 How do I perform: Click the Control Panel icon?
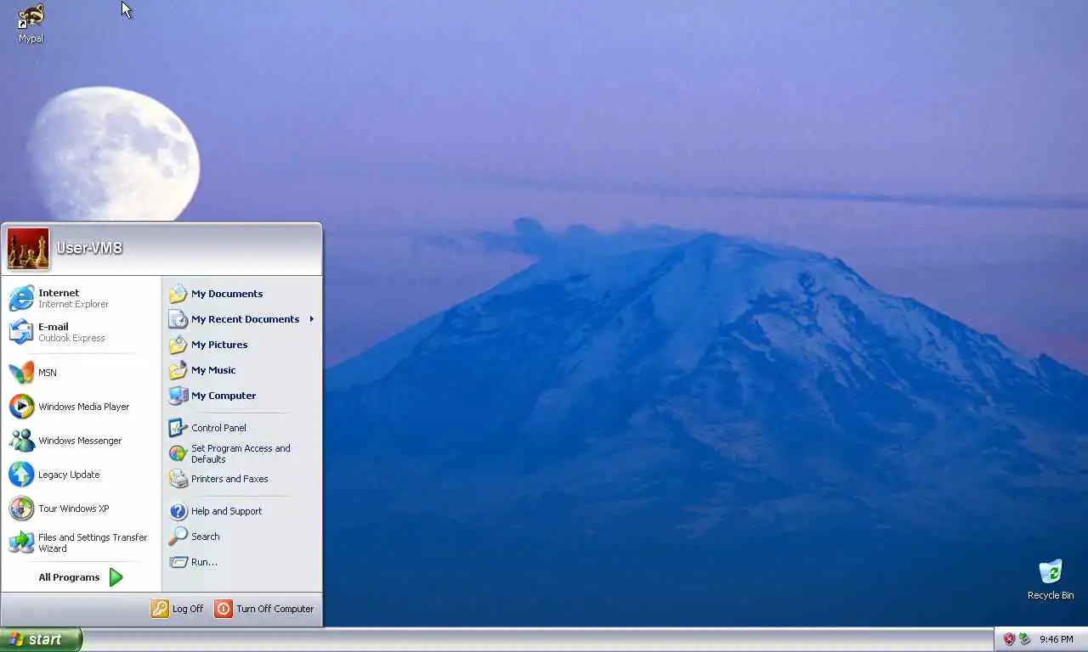coord(178,428)
